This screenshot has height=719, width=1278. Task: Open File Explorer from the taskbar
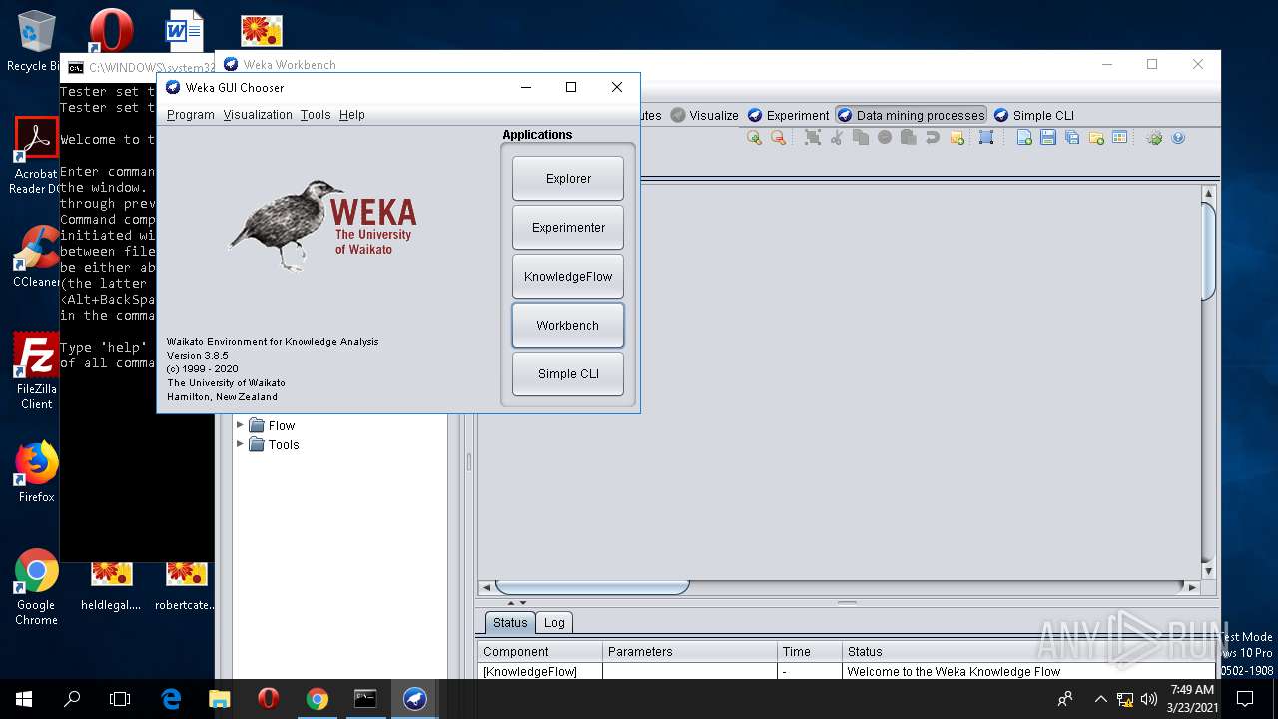pos(219,699)
